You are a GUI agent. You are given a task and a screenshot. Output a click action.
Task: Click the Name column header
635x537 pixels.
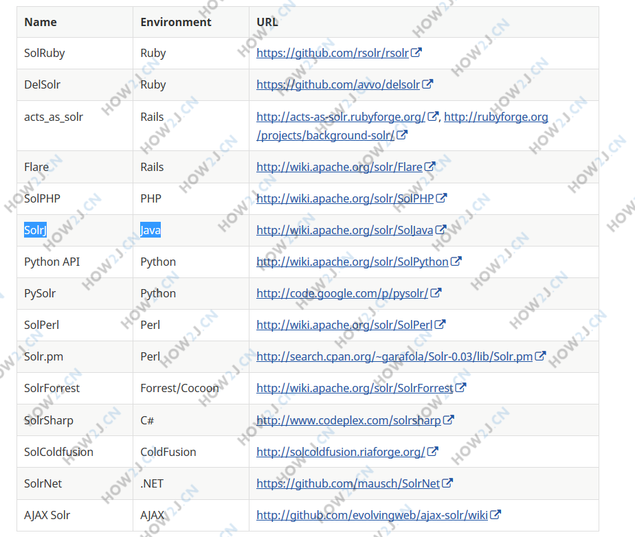74,22
